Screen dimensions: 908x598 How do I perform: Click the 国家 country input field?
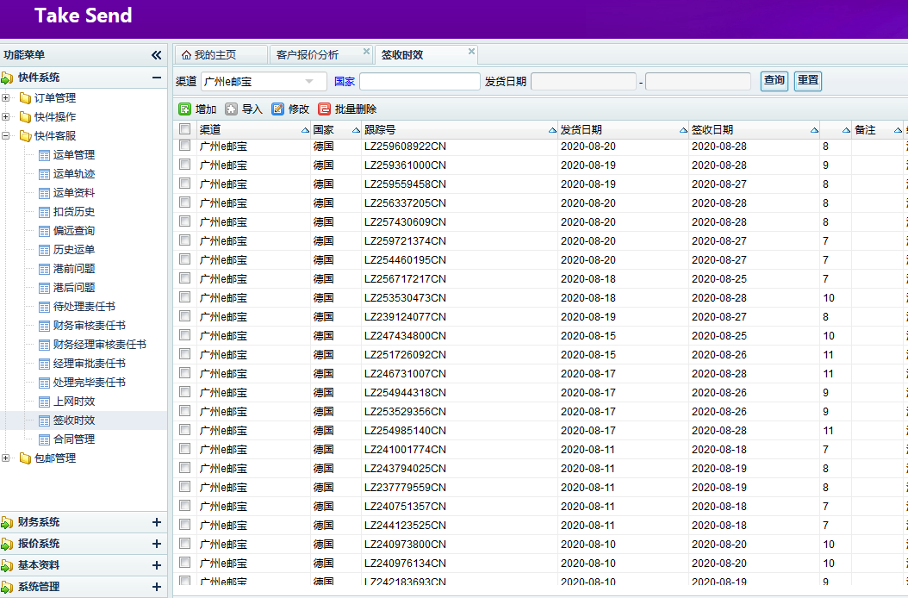pos(420,81)
